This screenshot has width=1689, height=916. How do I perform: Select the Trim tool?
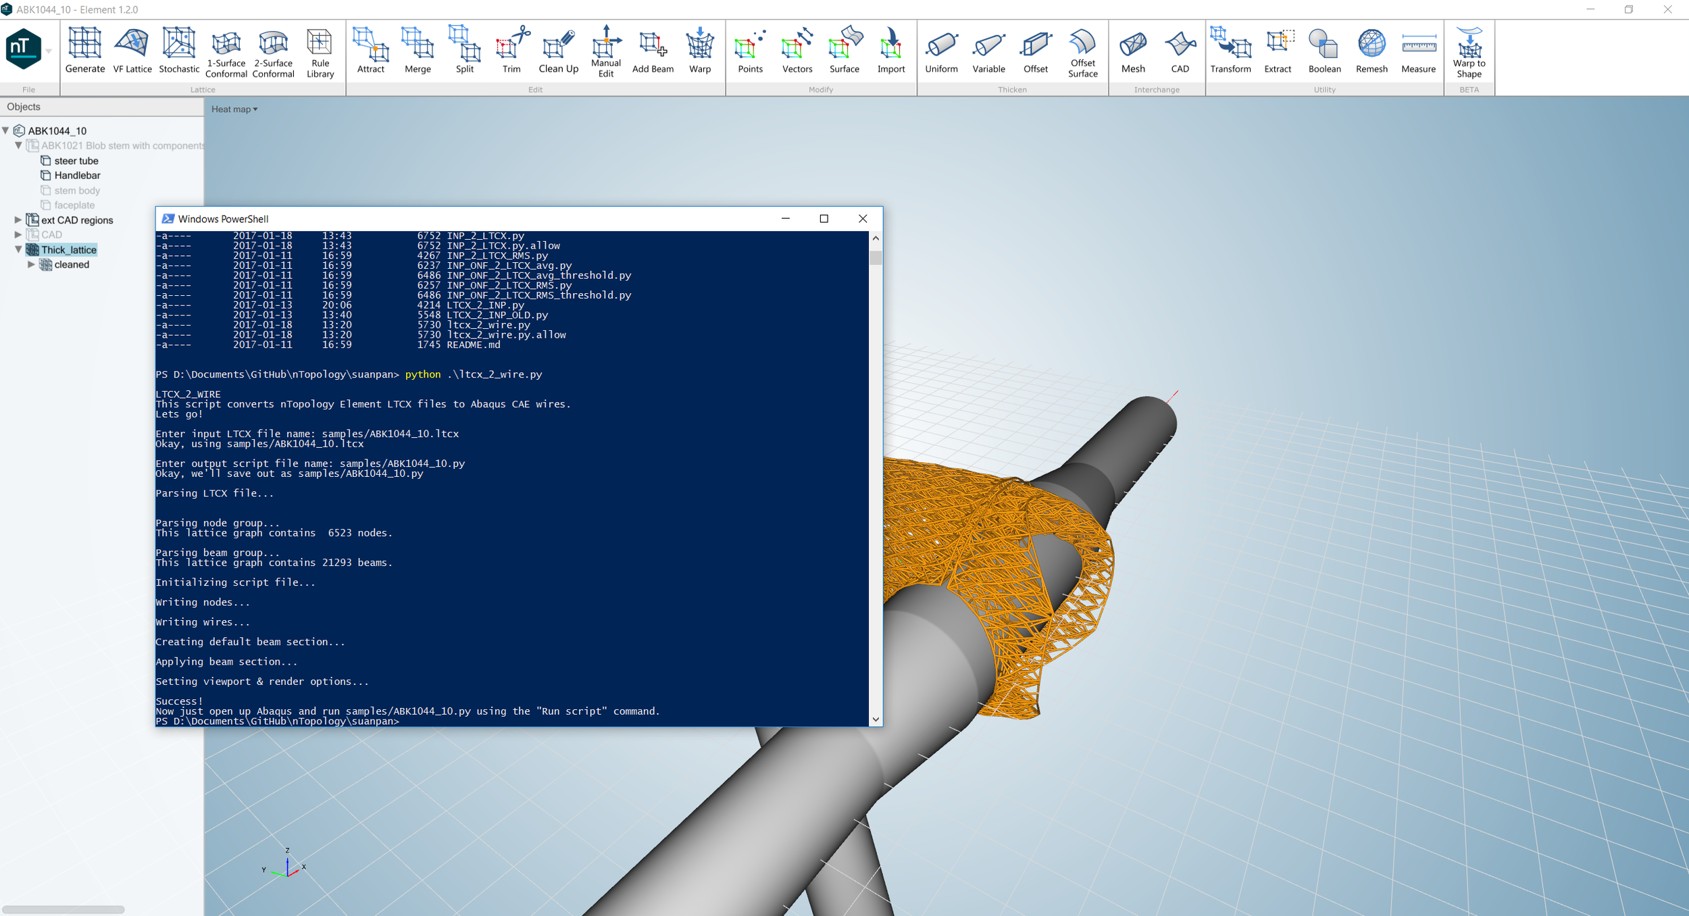[511, 51]
